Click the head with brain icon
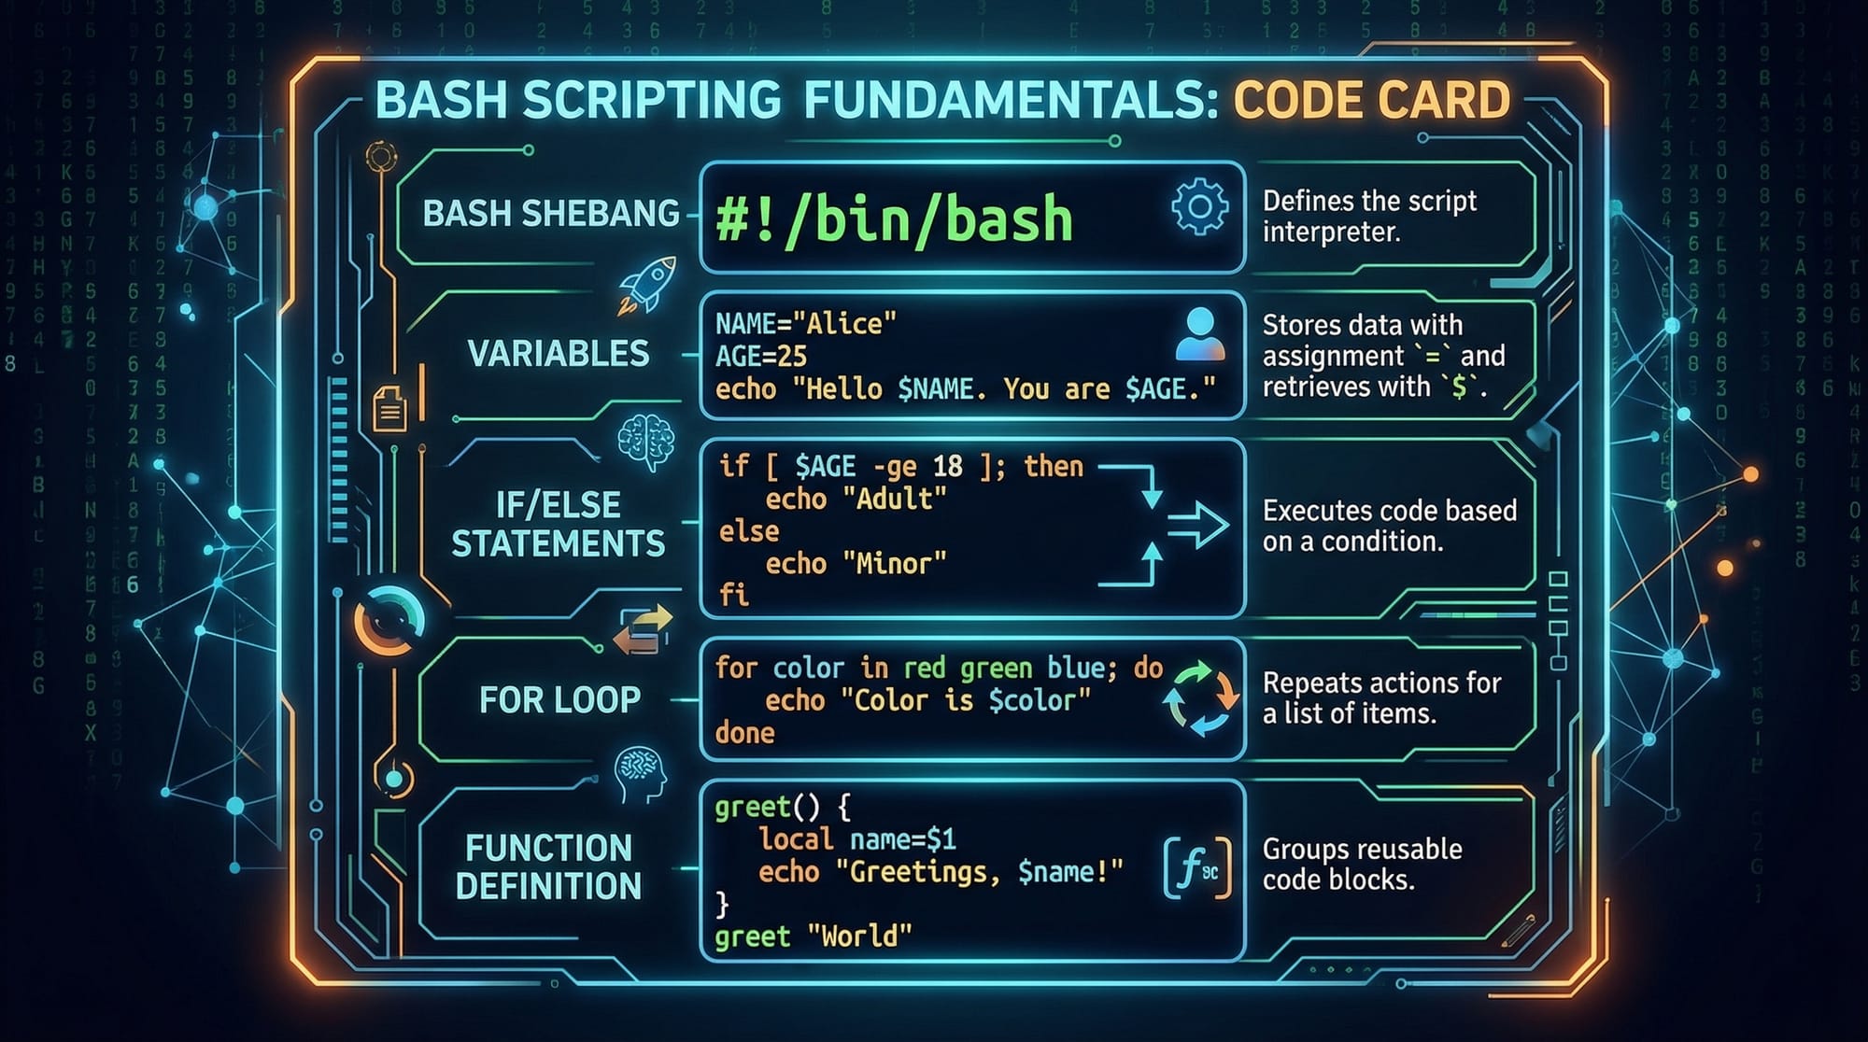The image size is (1868, 1042). point(640,773)
